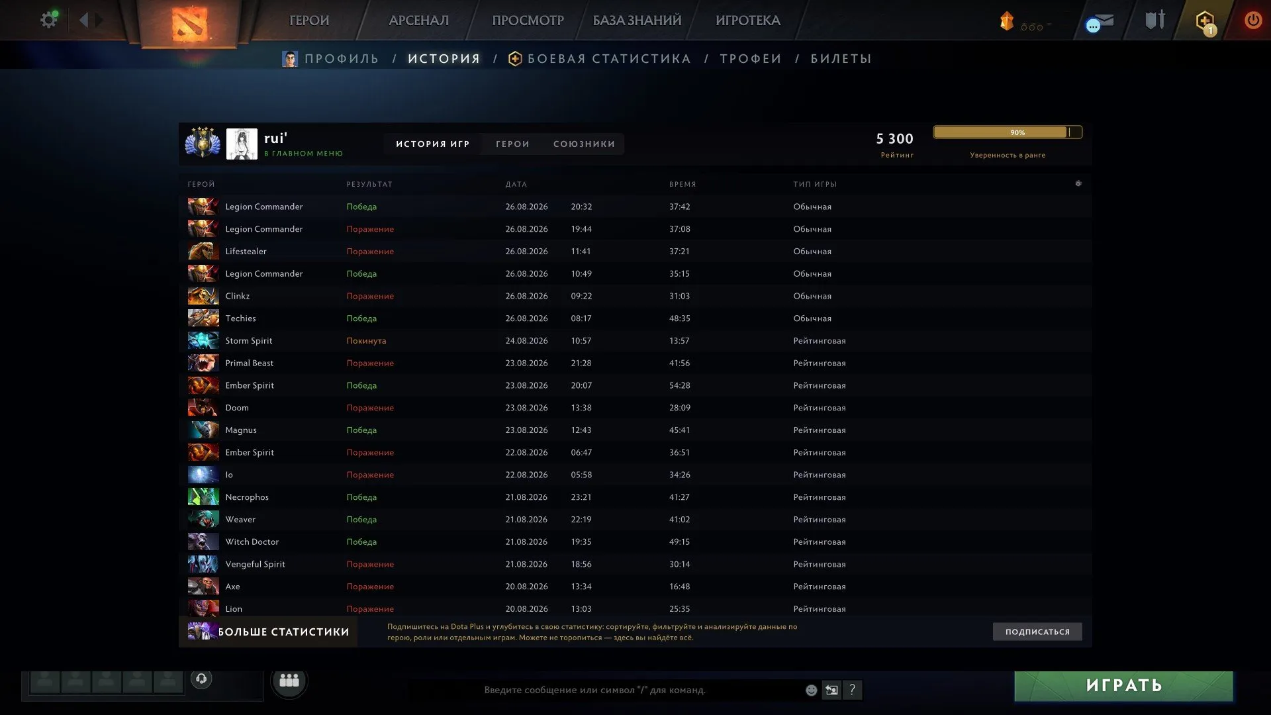The height and width of the screenshot is (715, 1271).
Task: Click the green ИГРАТЬ button
Action: pos(1124,686)
